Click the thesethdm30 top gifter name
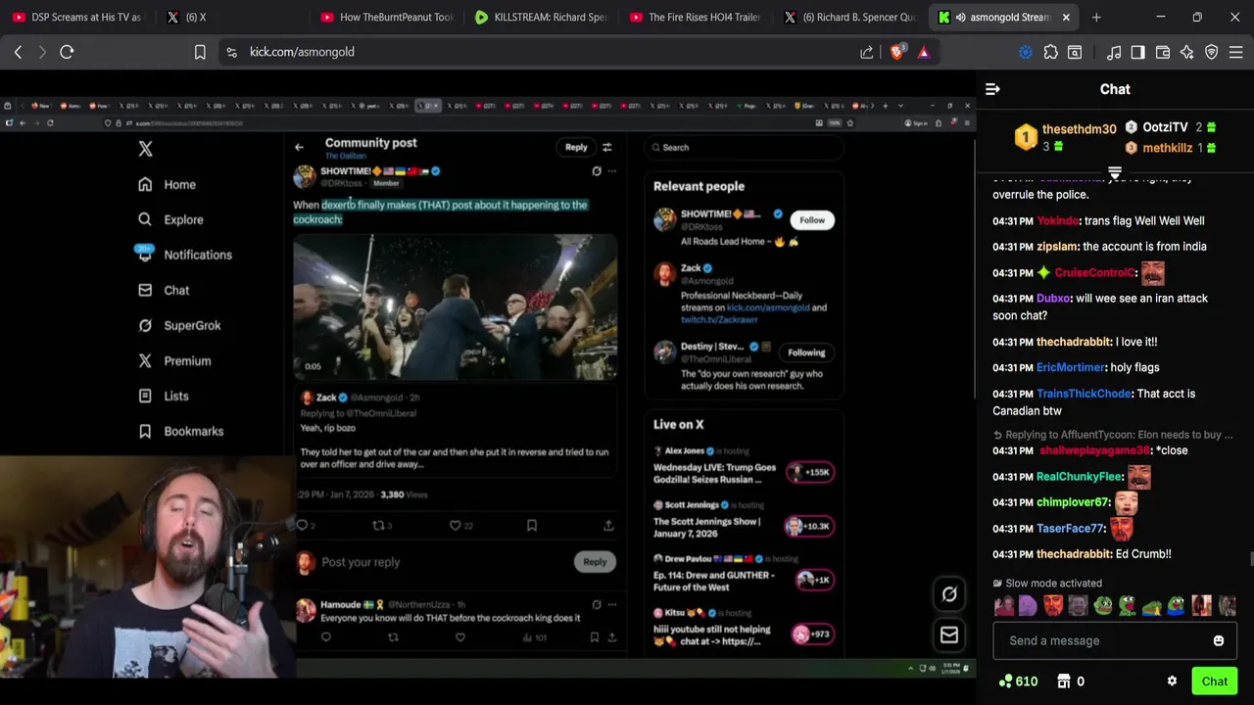The image size is (1254, 705). point(1079,129)
